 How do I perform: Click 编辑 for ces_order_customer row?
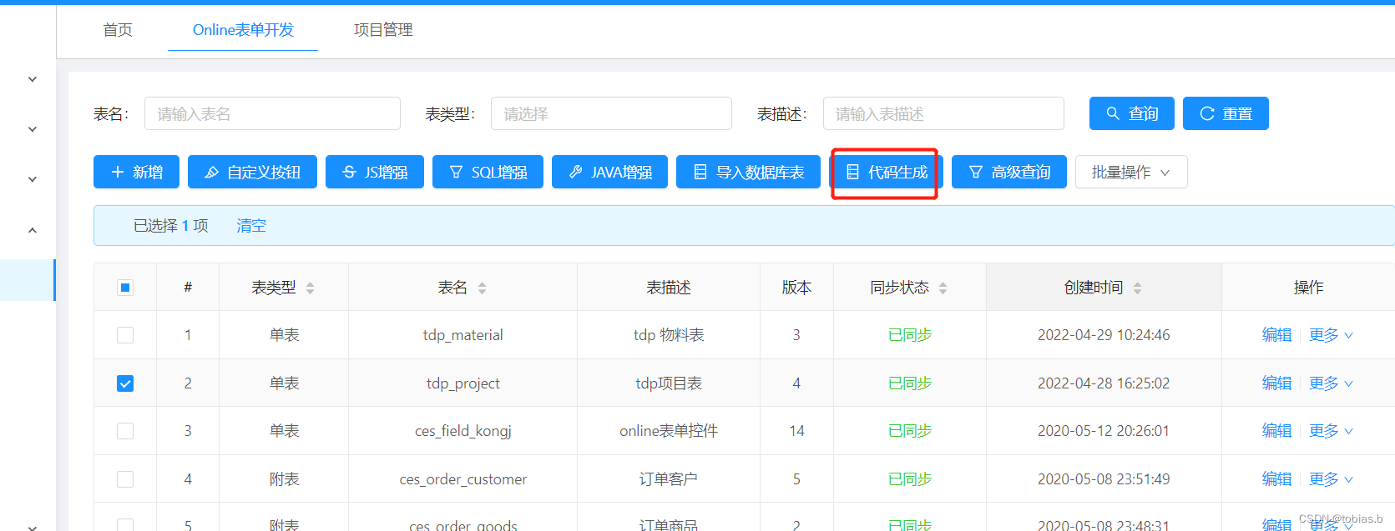1276,479
